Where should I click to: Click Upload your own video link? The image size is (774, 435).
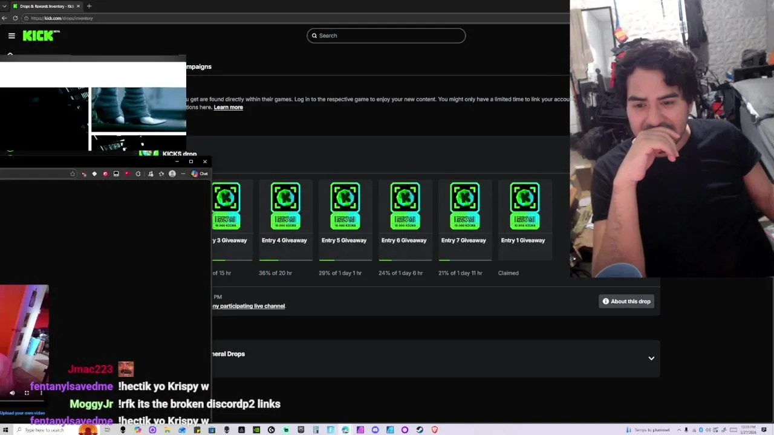[x=22, y=413]
